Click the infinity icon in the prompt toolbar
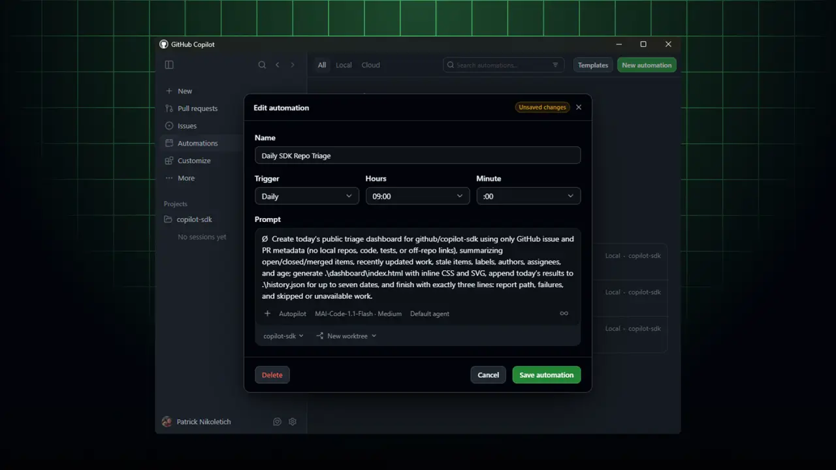The width and height of the screenshot is (836, 470). 564,313
